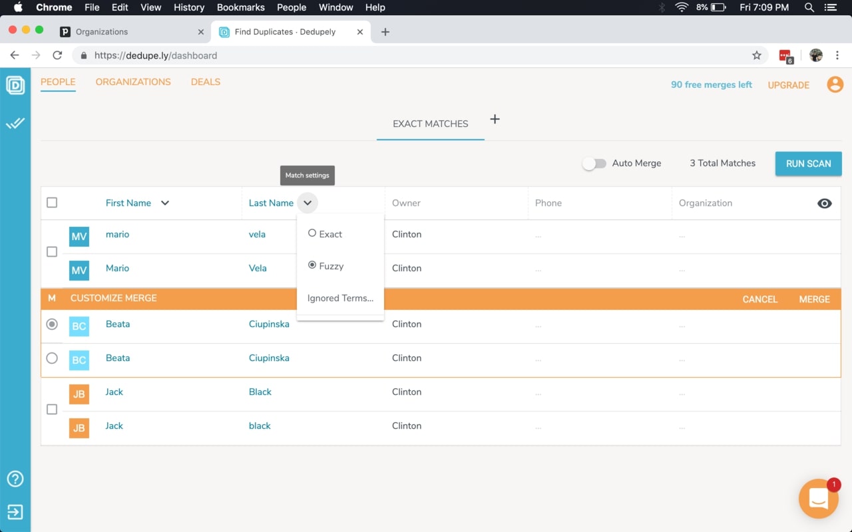Viewport: 852px width, 532px height.
Task: Click the Owner column header
Action: [406, 203]
